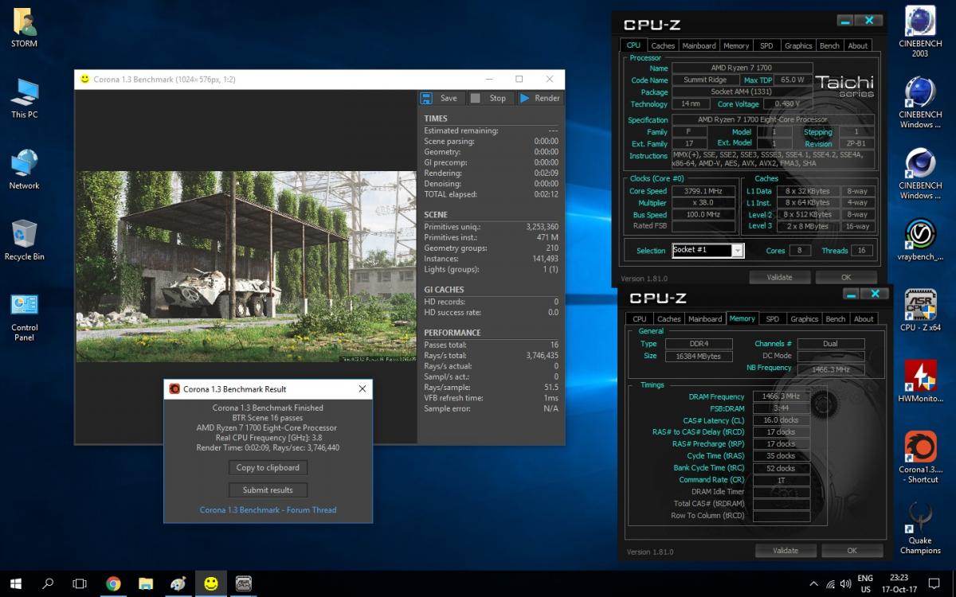The image size is (956, 597).
Task: Select the CPU - Z x64 desktop shortcut
Action: tap(920, 310)
